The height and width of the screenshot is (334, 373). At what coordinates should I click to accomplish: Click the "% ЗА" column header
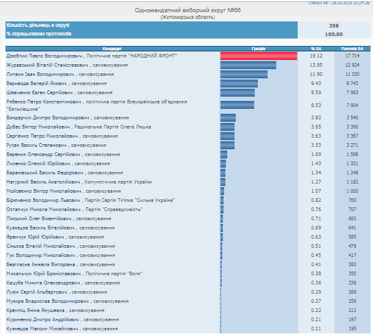tap(315, 48)
